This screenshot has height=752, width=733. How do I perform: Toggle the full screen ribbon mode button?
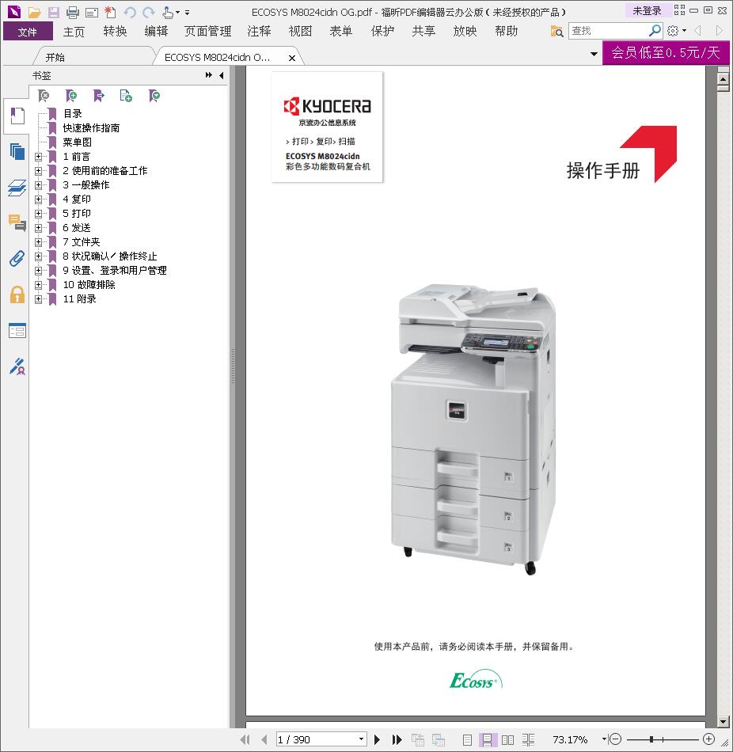[679, 9]
